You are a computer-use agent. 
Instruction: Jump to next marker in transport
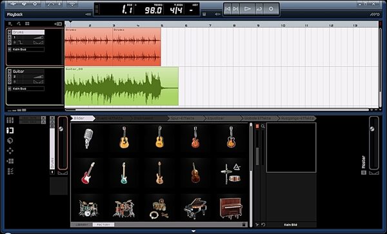tap(235, 9)
